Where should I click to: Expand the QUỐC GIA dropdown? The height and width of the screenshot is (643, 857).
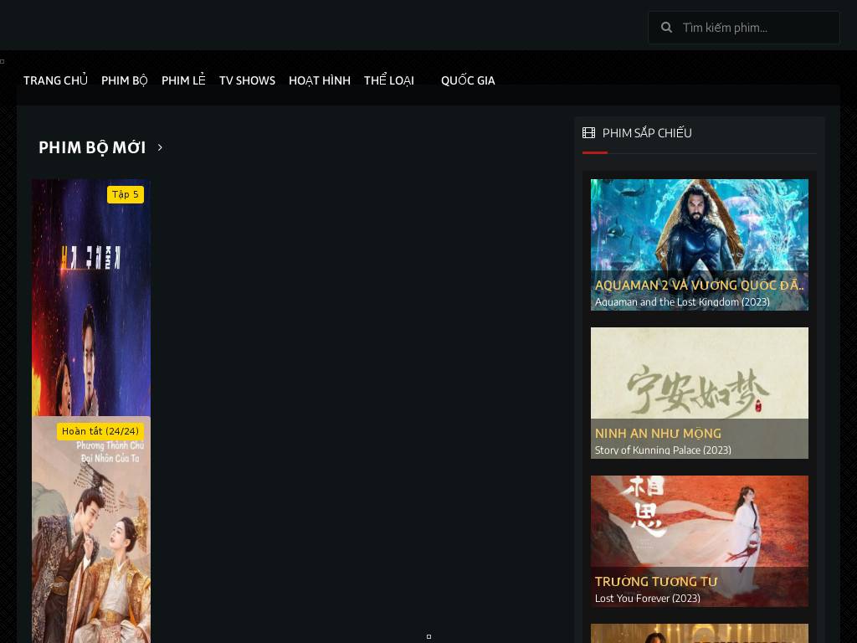468,80
